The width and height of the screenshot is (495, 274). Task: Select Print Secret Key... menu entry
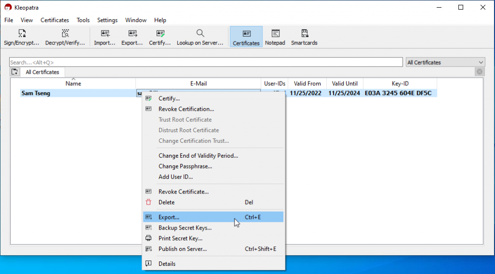point(213,238)
